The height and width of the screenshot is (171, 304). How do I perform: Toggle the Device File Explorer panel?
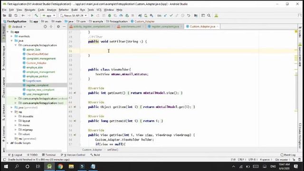coord(300,136)
